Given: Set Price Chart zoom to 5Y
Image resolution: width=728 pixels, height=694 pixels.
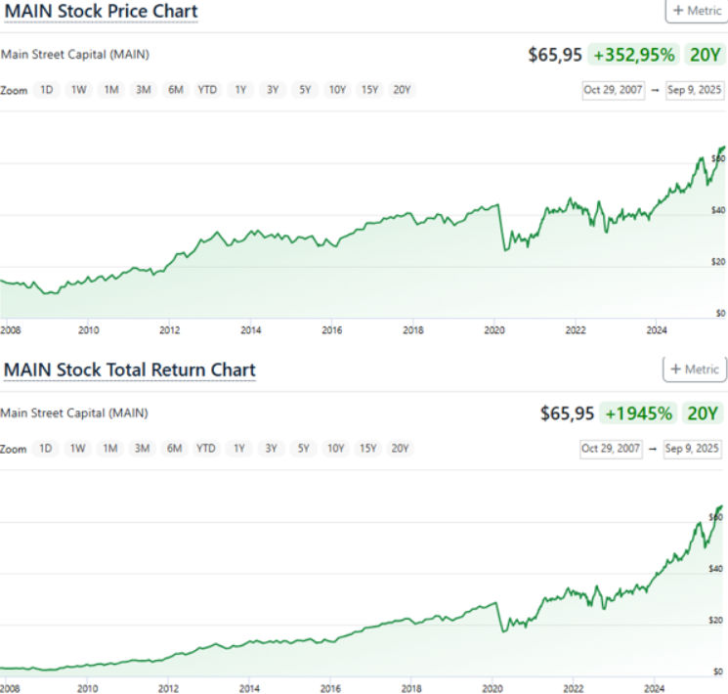Looking at the screenshot, I should coord(305,90).
